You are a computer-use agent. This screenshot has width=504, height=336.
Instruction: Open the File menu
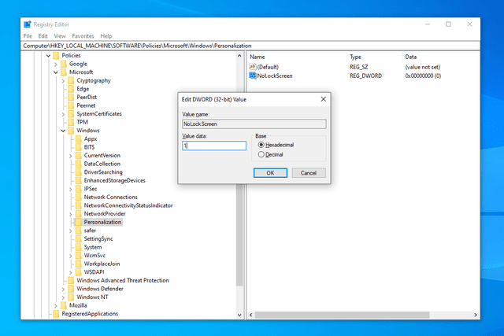click(x=28, y=36)
